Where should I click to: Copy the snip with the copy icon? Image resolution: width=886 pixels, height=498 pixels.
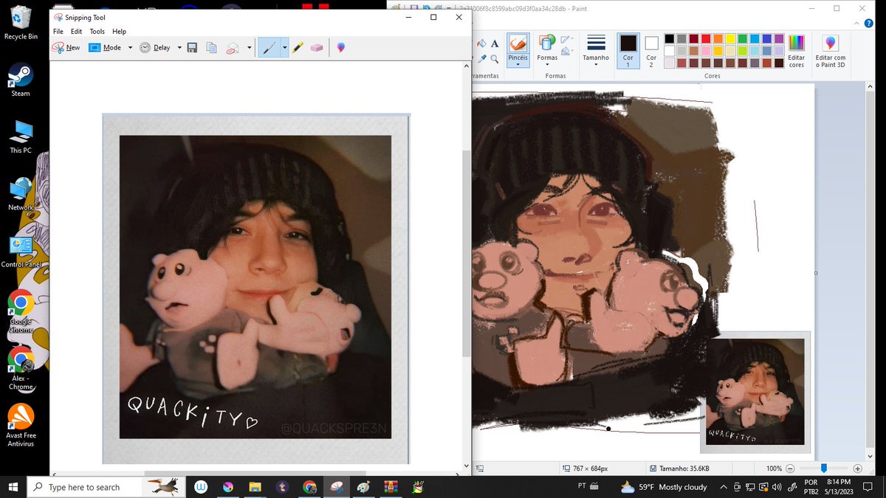pyautogui.click(x=212, y=47)
